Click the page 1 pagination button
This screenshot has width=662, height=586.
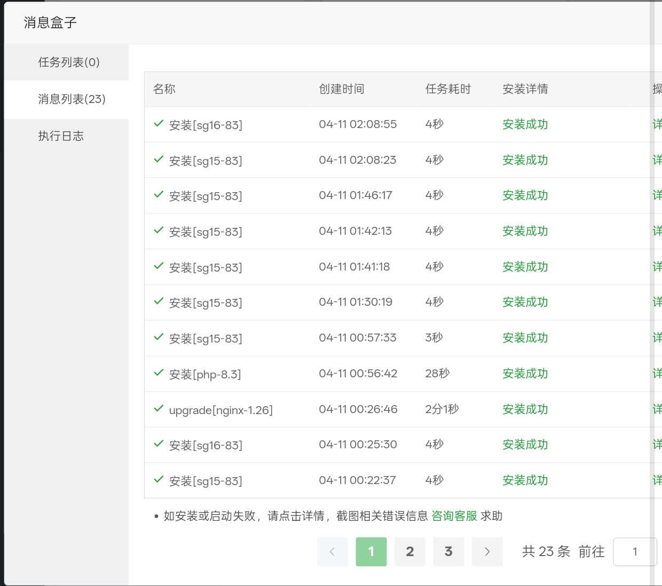pos(371,552)
